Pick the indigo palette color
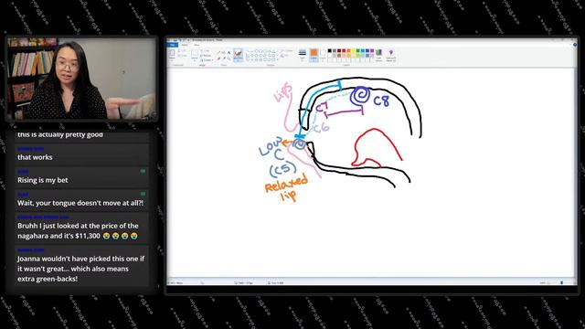Image resolution: width=585 pixels, height=329 pixels. [367, 51]
